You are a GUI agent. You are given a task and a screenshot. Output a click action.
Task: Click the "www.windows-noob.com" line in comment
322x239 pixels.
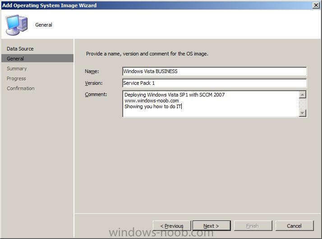click(x=152, y=101)
